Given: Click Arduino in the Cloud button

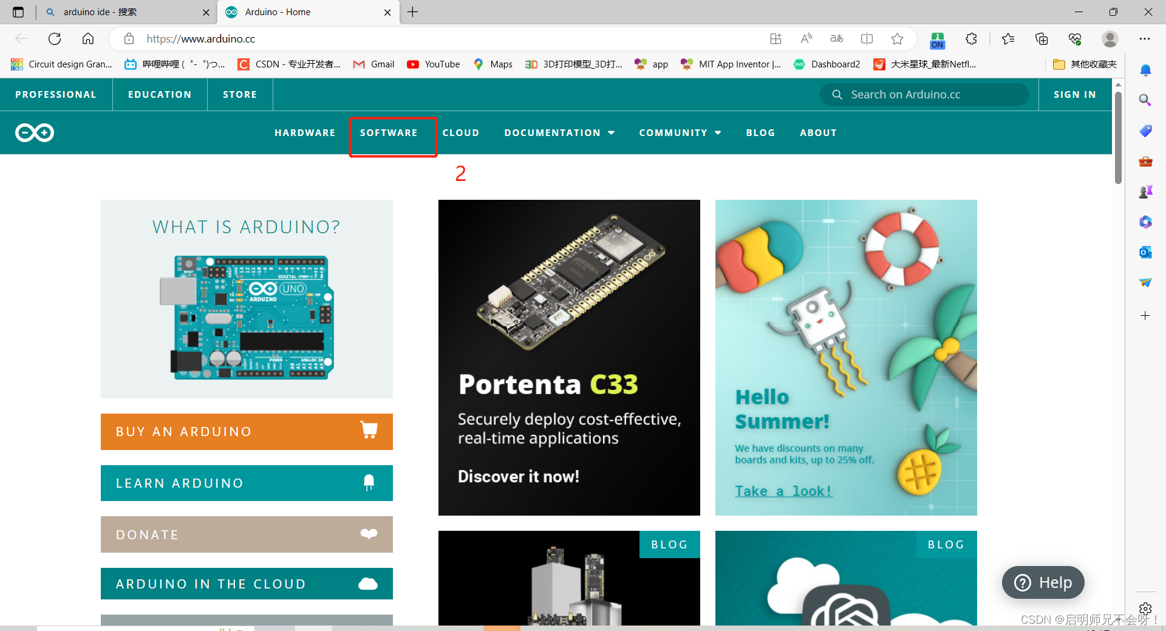Looking at the screenshot, I should [x=247, y=584].
